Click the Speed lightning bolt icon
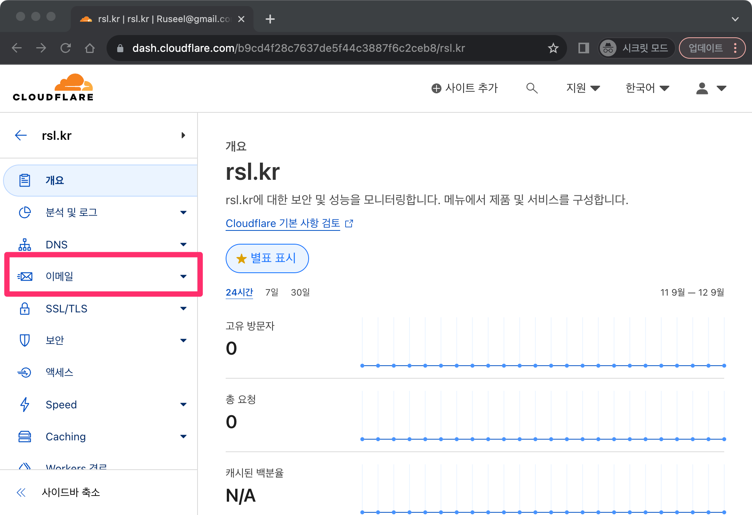 point(25,404)
